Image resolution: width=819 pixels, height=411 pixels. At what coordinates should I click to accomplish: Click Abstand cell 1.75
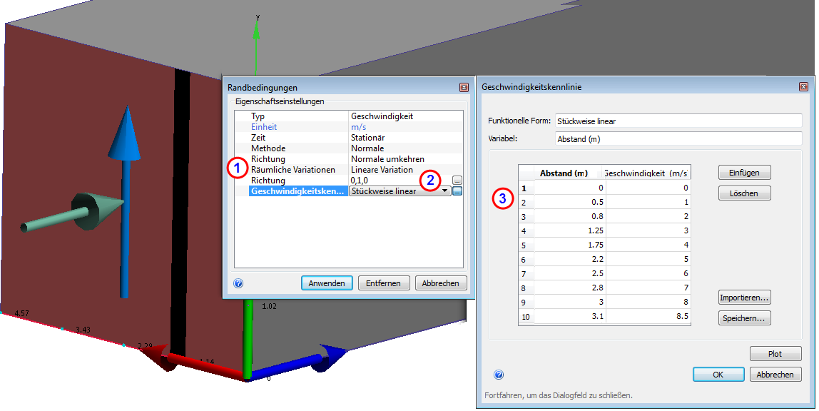[x=570, y=245]
